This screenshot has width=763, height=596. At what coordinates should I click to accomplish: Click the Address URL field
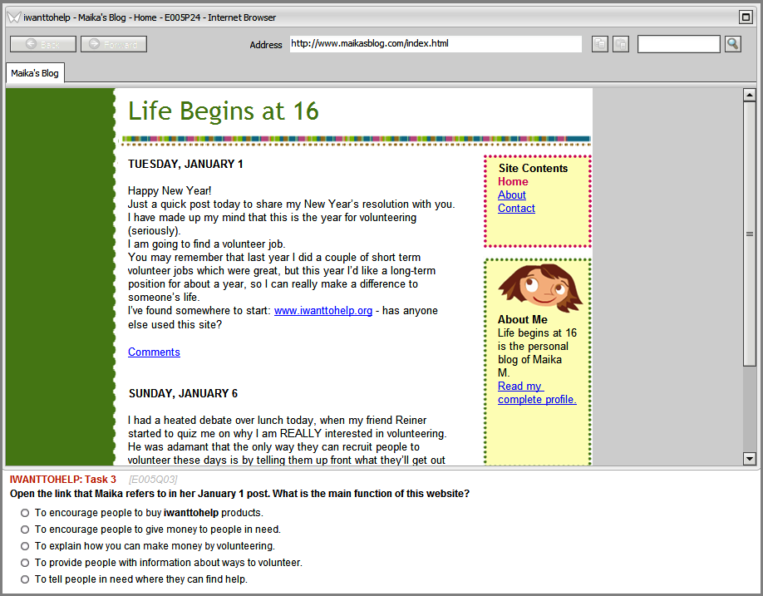pyautogui.click(x=435, y=44)
